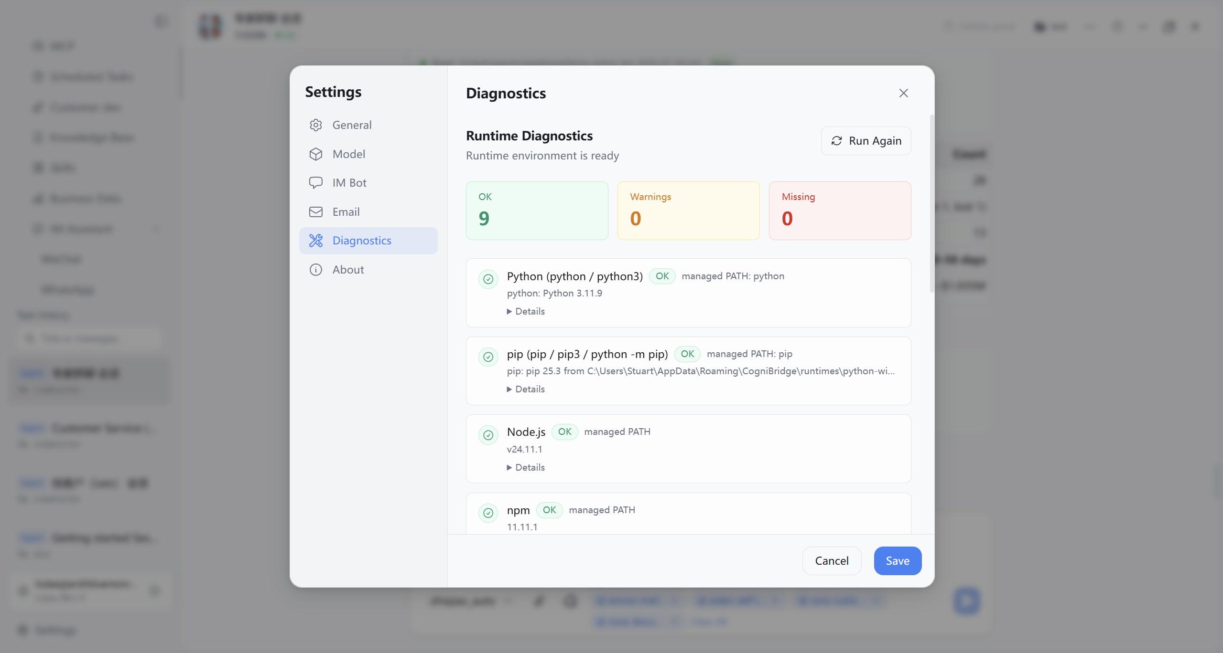Image resolution: width=1223 pixels, height=653 pixels.
Task: Click the OK badge beside Node.js
Action: click(564, 432)
